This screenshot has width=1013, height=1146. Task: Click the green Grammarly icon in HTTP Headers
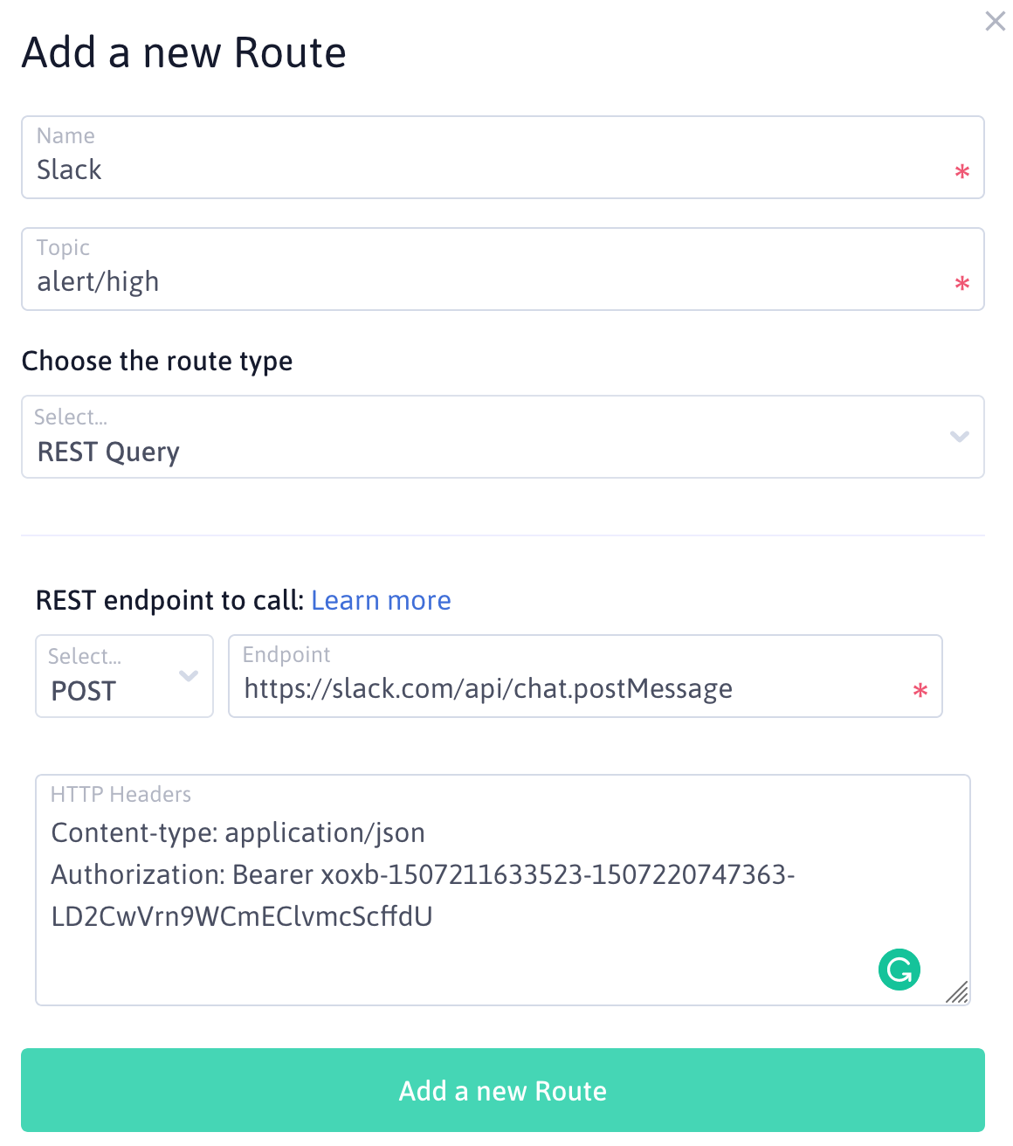click(899, 970)
